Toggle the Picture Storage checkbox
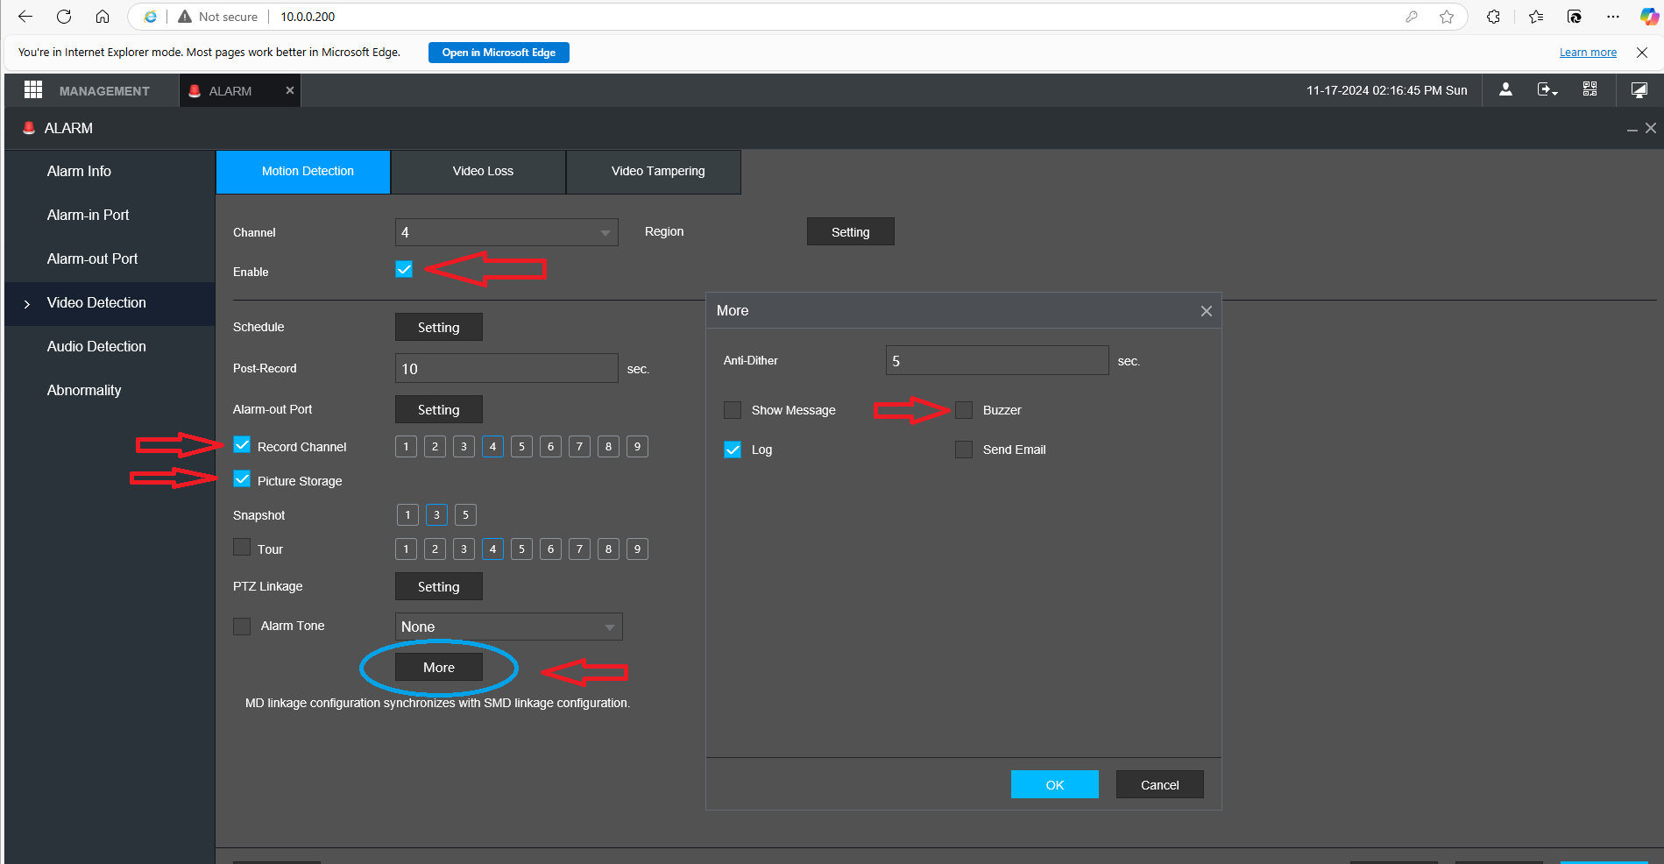Image resolution: width=1664 pixels, height=864 pixels. coord(242,479)
